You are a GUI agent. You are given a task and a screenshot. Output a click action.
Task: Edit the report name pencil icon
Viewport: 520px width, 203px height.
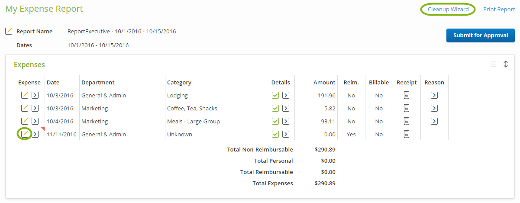[x=9, y=31]
